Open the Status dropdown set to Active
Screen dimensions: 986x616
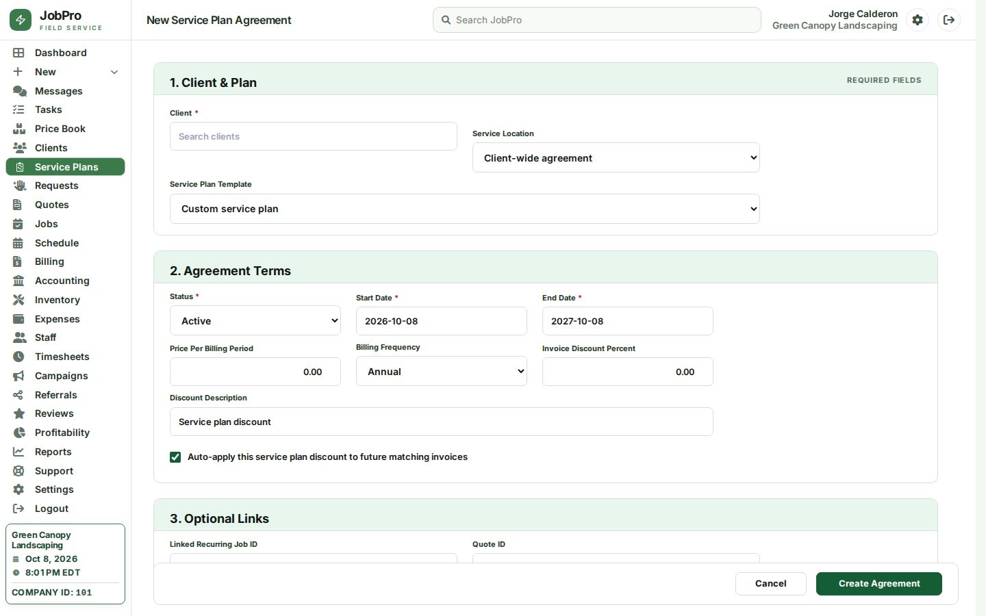click(x=255, y=320)
